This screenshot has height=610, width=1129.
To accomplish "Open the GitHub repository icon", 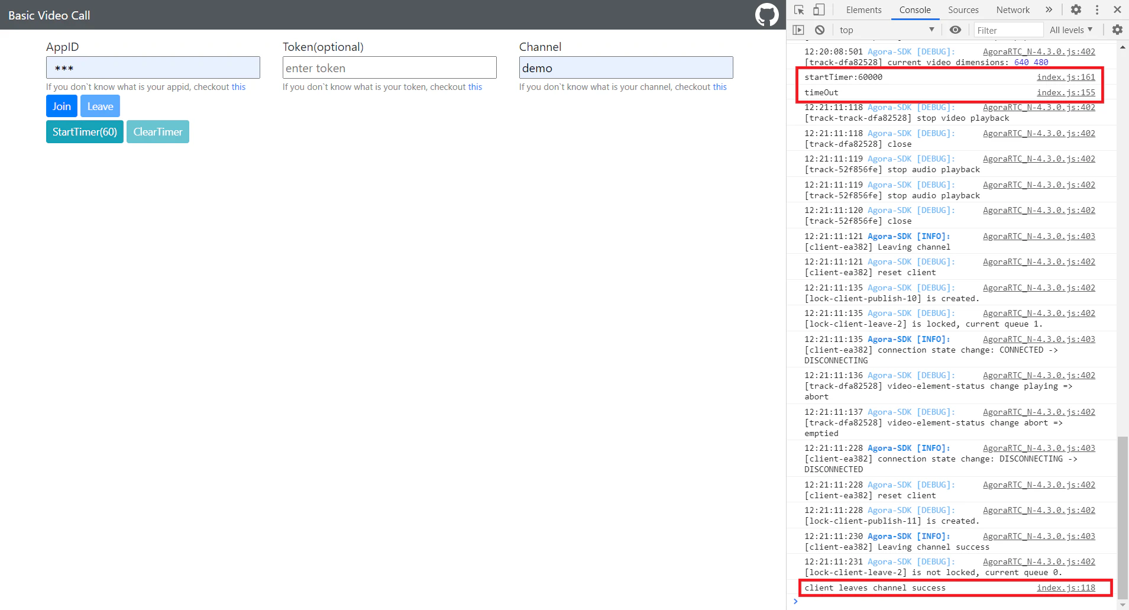I will [766, 15].
